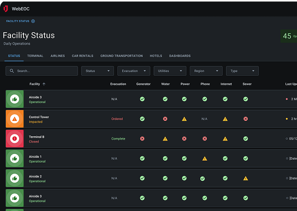
Task: Open the Status filter dropdown
Action: [97, 71]
